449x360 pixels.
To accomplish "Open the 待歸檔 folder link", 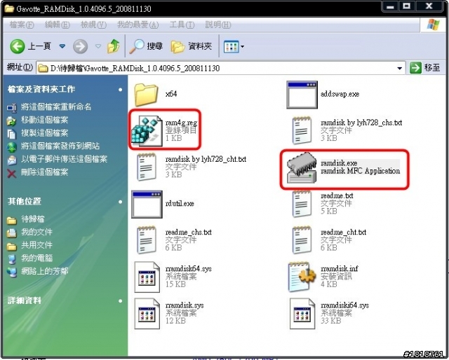I will tap(33, 219).
